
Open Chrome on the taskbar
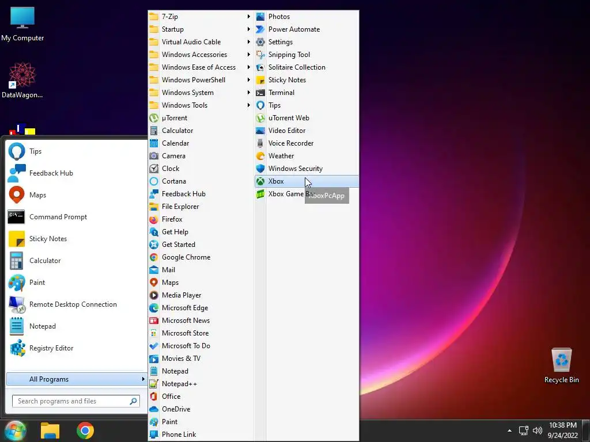click(85, 430)
